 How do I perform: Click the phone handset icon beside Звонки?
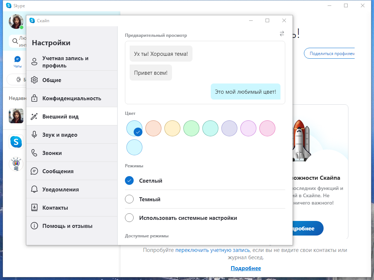(x=34, y=153)
